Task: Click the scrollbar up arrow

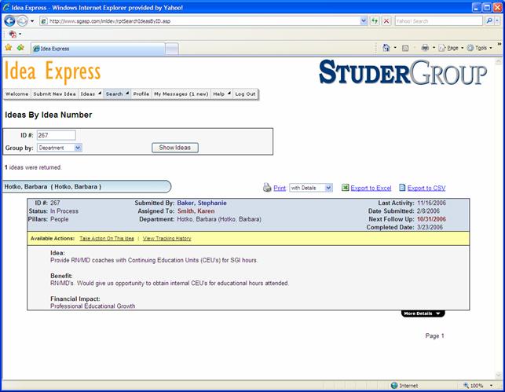Action: (499, 61)
